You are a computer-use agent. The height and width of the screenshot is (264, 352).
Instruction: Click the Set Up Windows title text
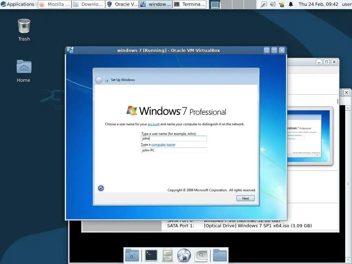(x=123, y=80)
